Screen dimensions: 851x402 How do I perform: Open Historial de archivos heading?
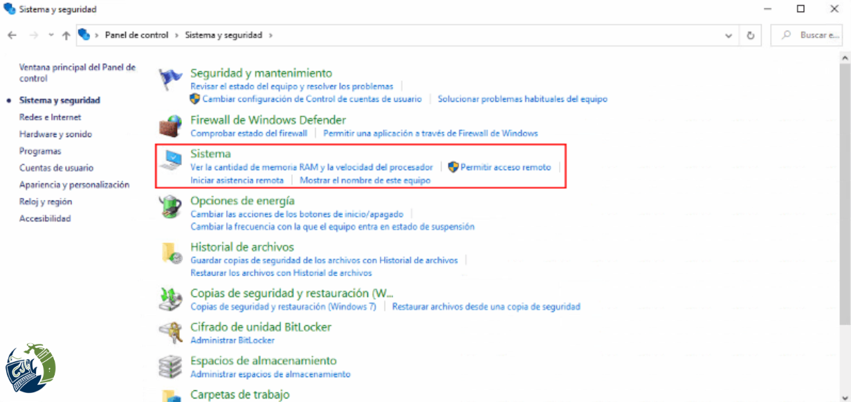click(x=242, y=247)
